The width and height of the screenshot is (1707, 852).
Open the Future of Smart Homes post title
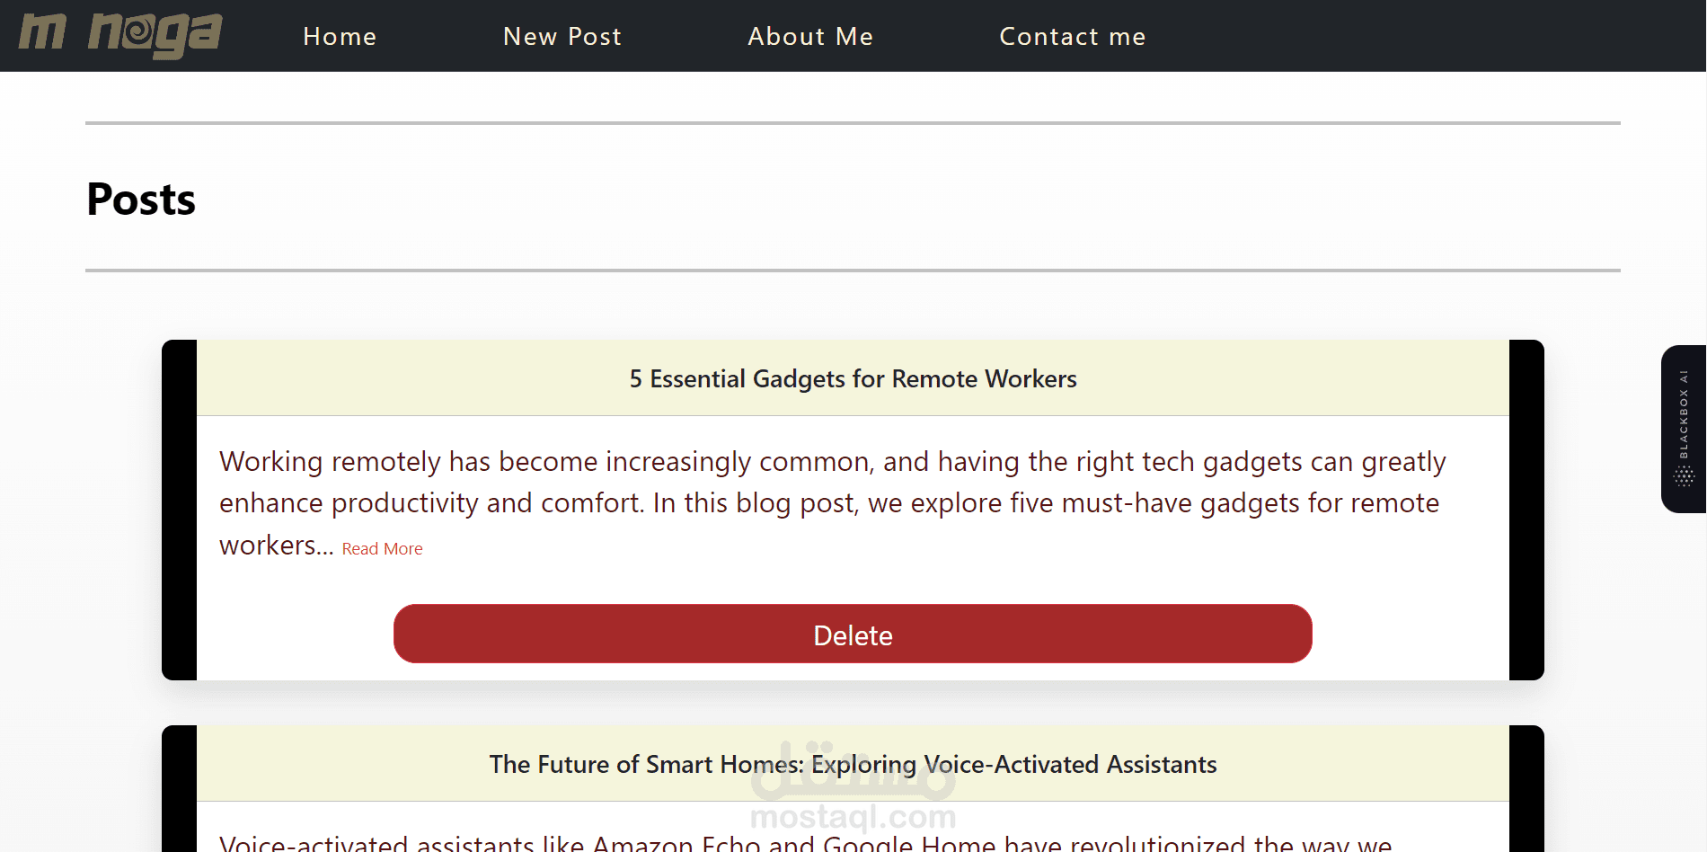click(x=852, y=765)
